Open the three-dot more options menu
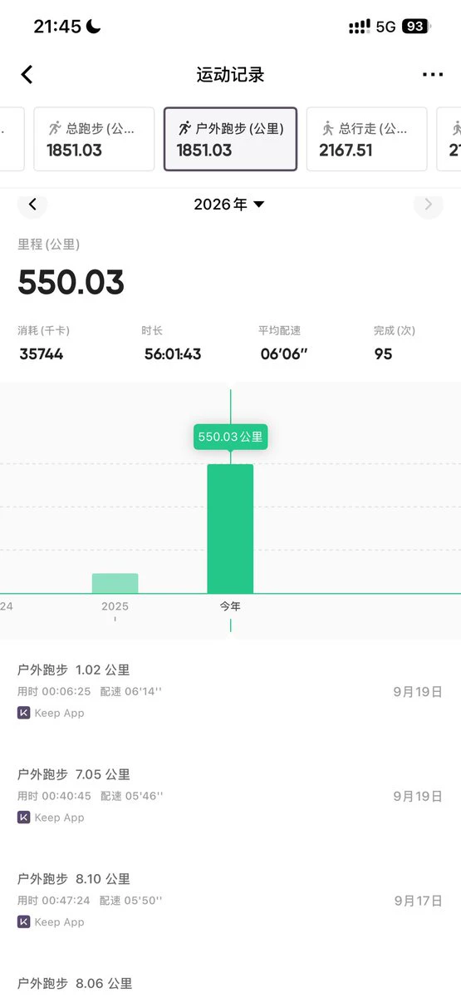 pos(433,75)
